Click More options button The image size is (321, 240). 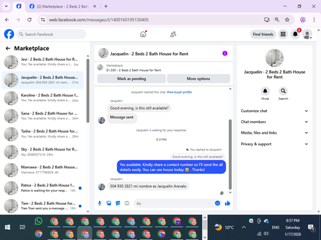pyautogui.click(x=198, y=79)
